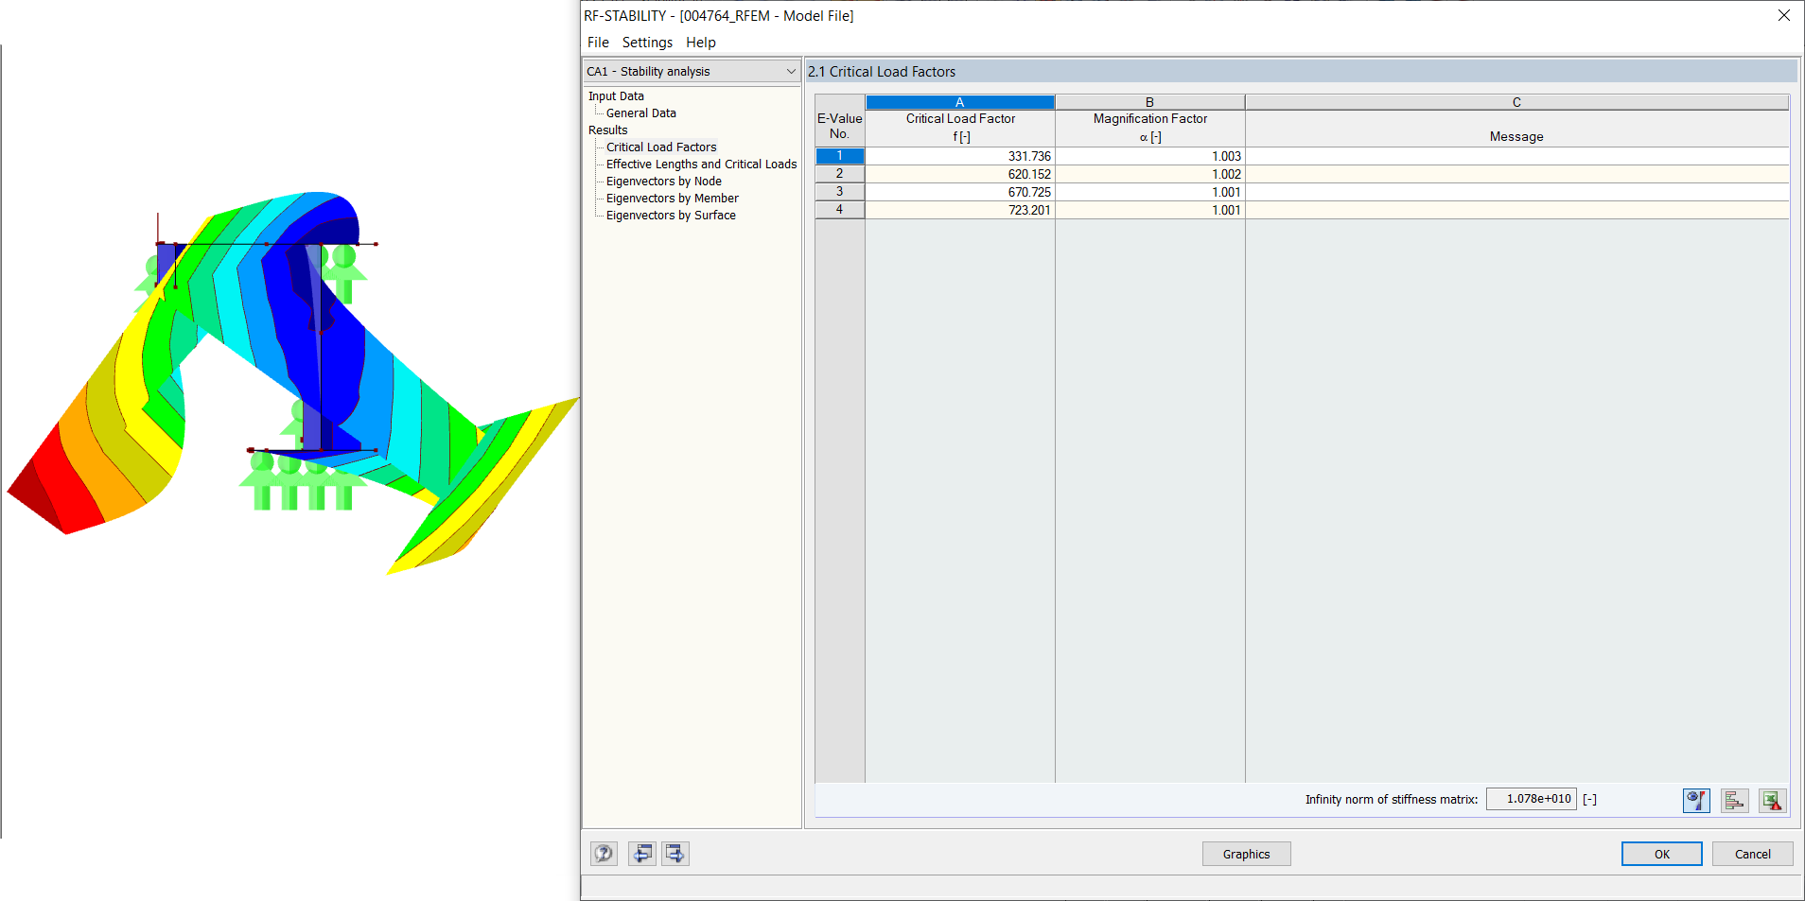The height and width of the screenshot is (901, 1805).
Task: Select eigenvalue row 1 header cell
Action: click(839, 155)
